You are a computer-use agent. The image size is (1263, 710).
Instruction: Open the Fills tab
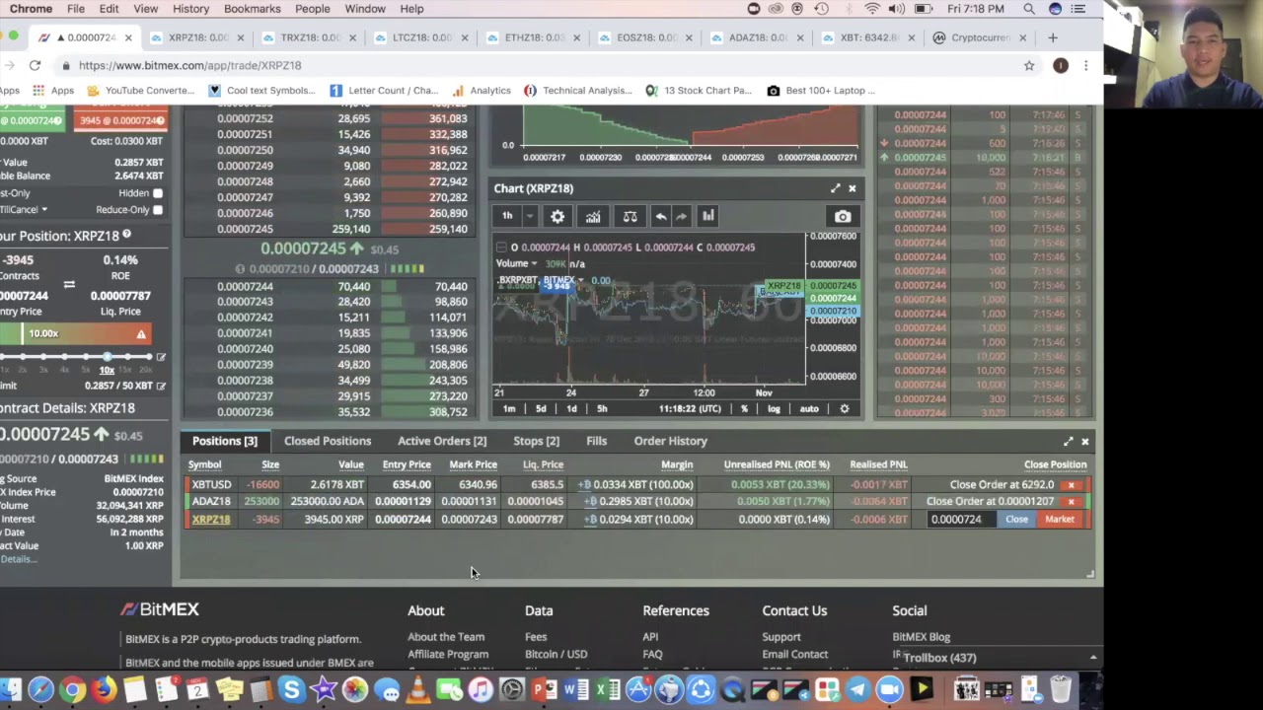pos(597,442)
